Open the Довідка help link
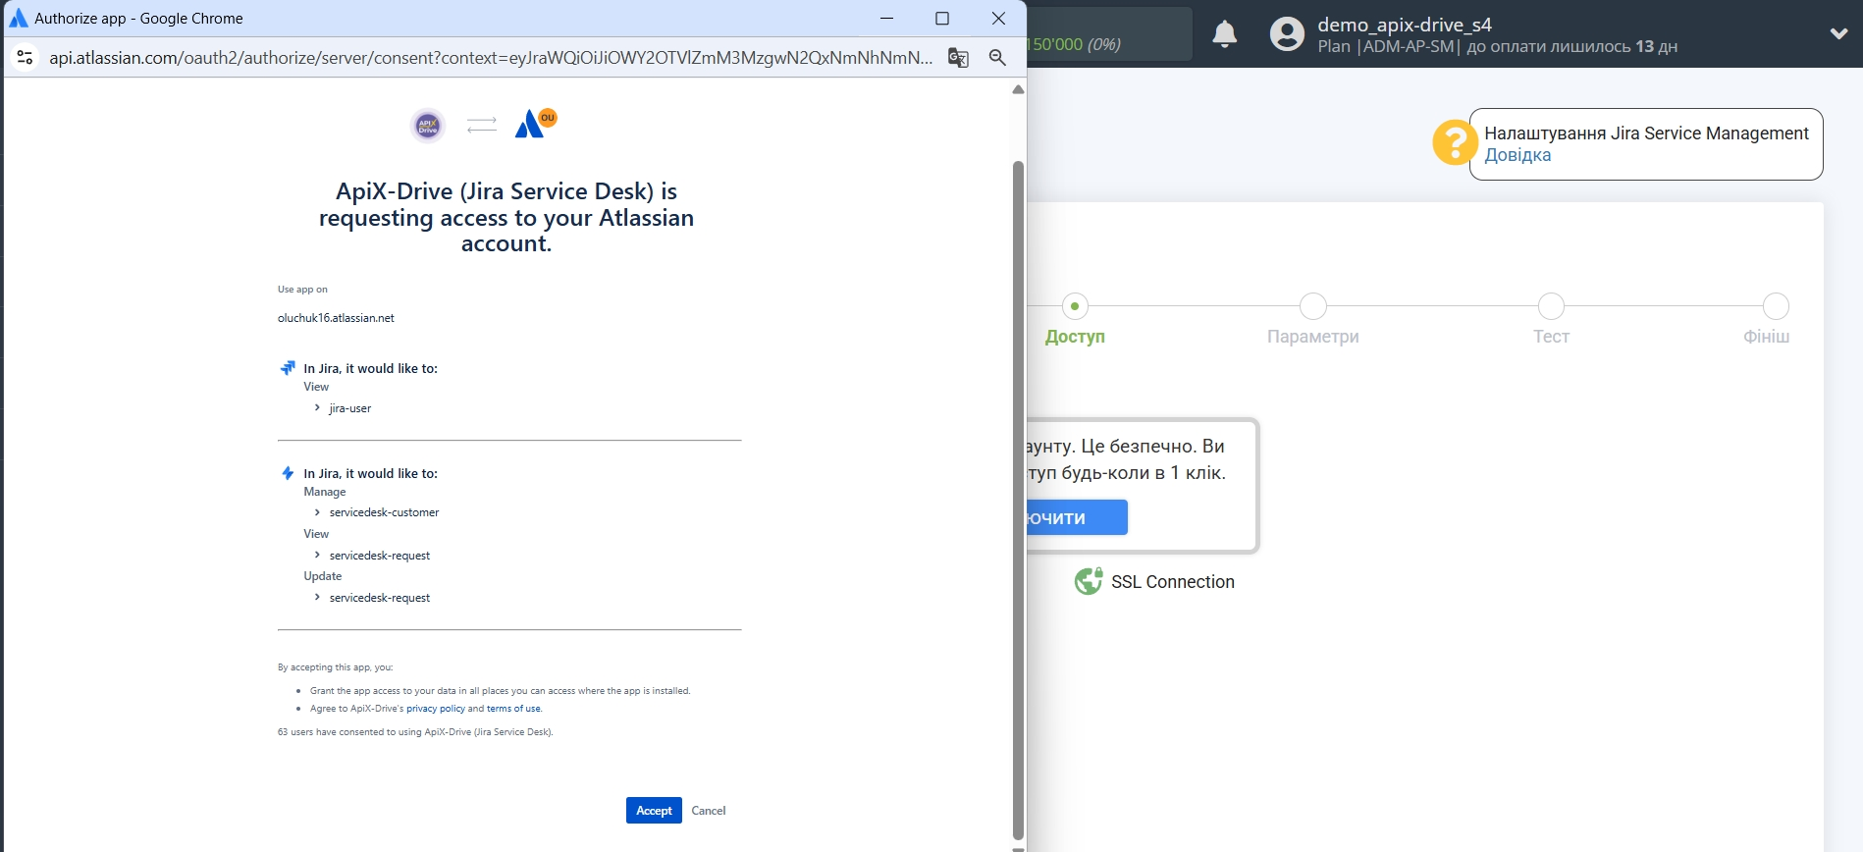Screen dimensions: 1863x852 [x=1517, y=155]
